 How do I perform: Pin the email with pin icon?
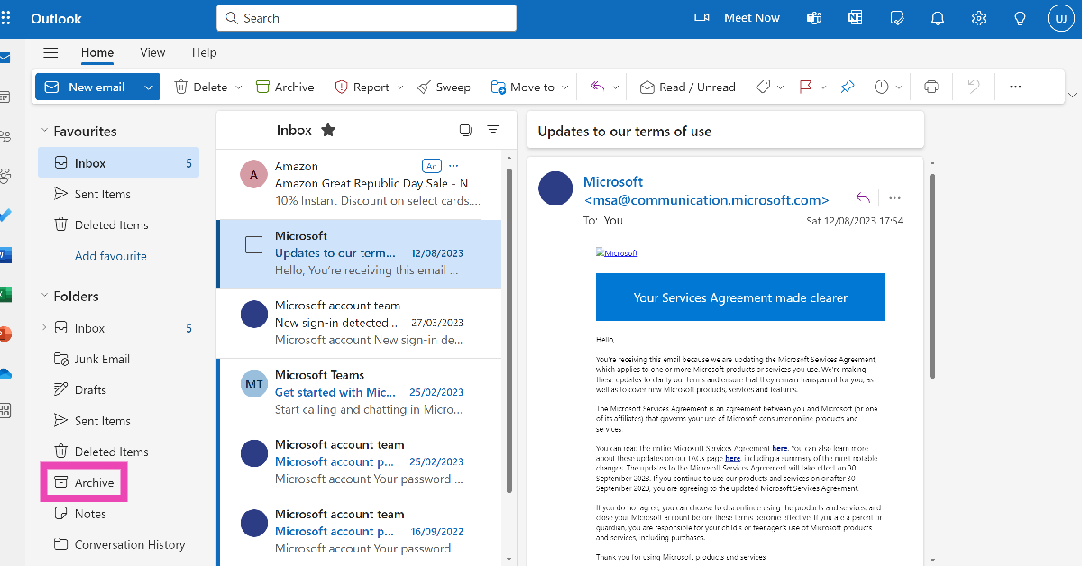point(848,87)
